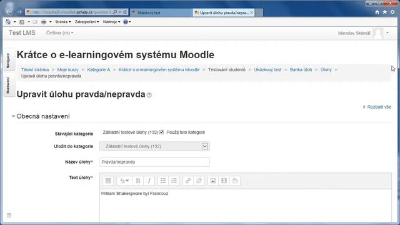400x225 pixels.
Task: Close the Upravit úlohu browser tab
Action: [251, 12]
